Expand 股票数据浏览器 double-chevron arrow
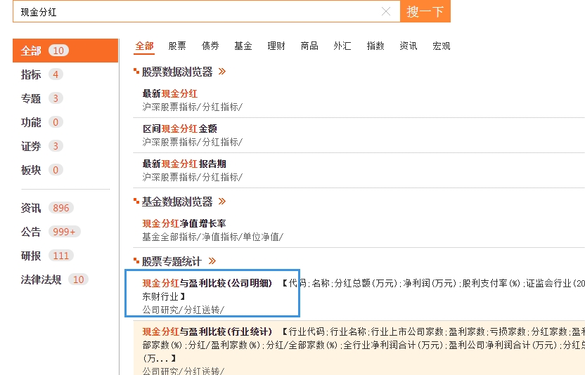 [222, 72]
